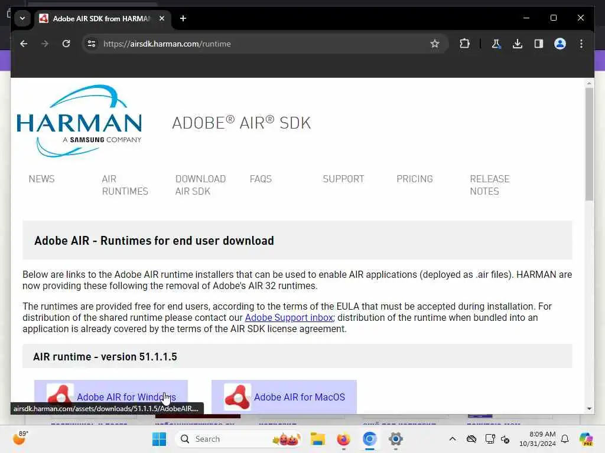Open the SUPPORT menu item
The width and height of the screenshot is (605, 453).
tap(343, 179)
